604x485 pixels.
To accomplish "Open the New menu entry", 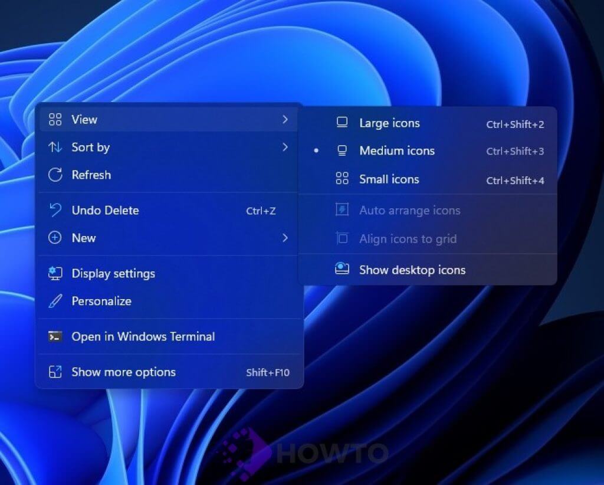I will (x=169, y=238).
